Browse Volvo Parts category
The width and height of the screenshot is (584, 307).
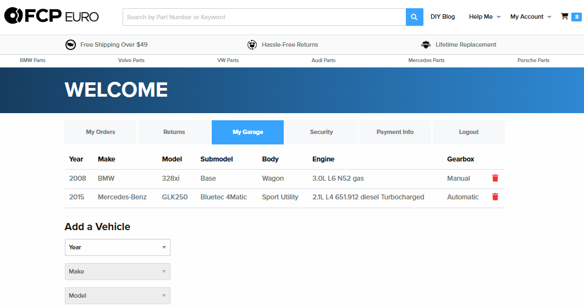[131, 60]
